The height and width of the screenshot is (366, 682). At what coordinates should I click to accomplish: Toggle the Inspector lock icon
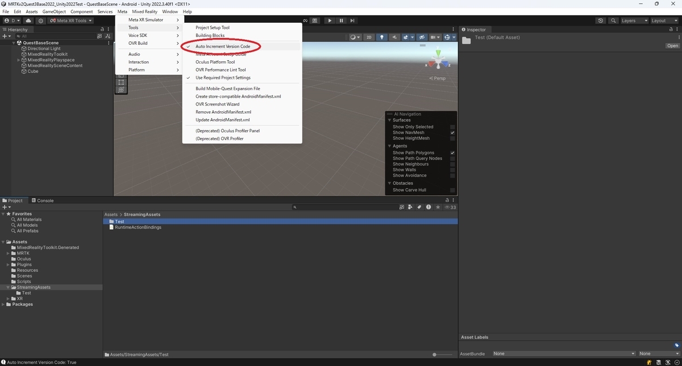(671, 30)
